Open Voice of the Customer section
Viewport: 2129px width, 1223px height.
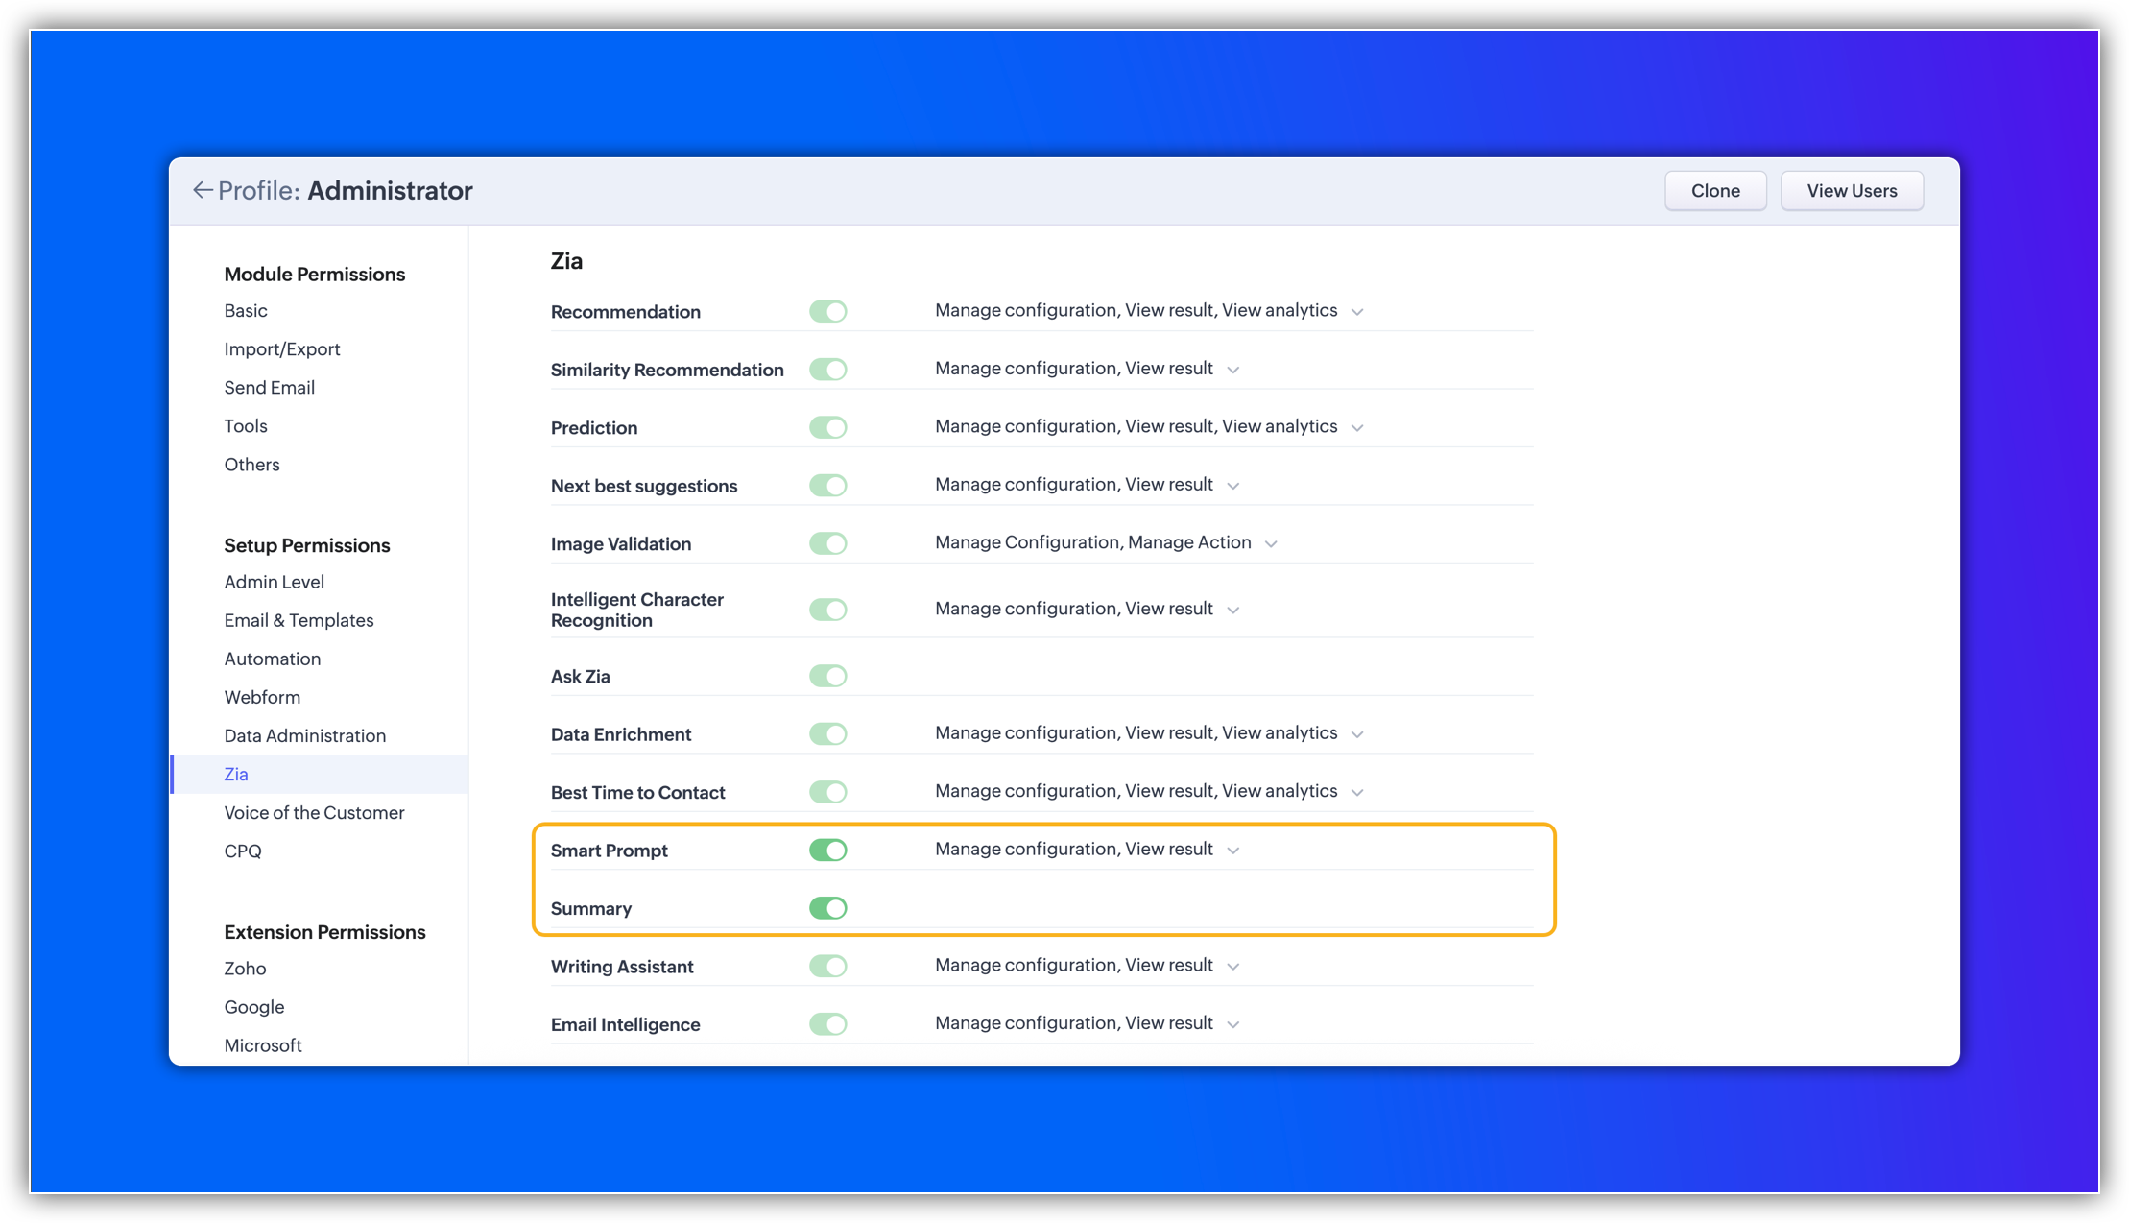[314, 812]
